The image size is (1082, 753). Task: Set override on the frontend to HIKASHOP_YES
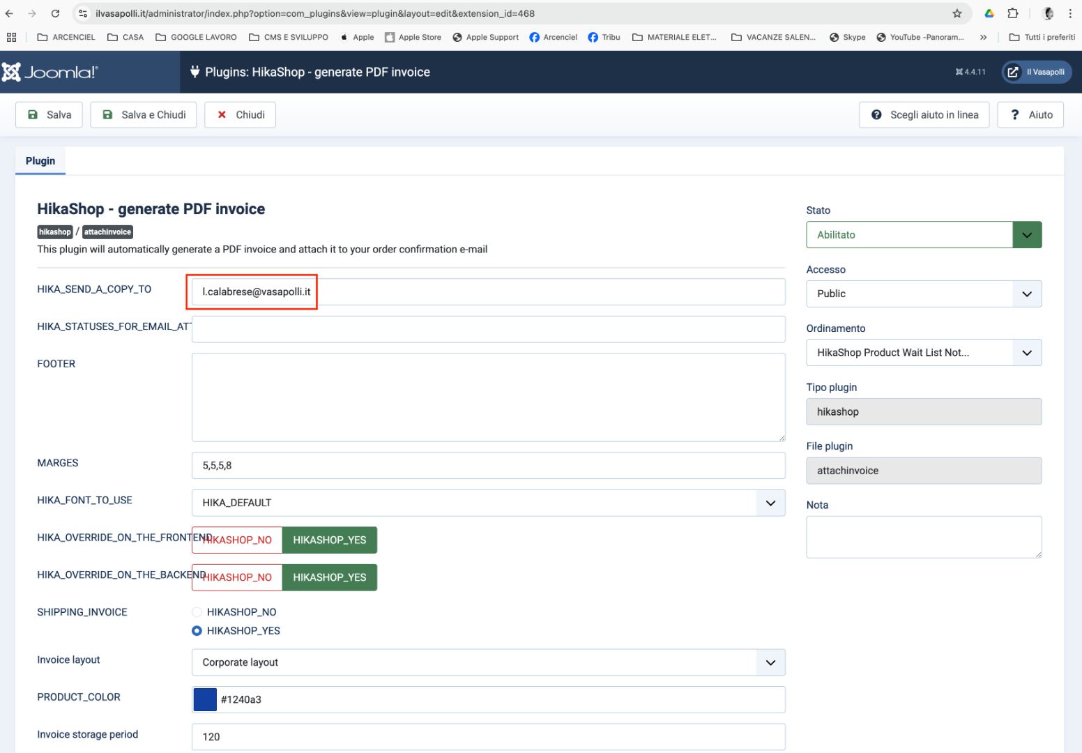tap(330, 540)
